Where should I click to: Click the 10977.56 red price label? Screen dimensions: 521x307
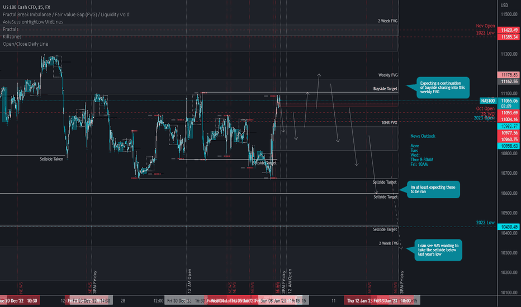[509, 133]
